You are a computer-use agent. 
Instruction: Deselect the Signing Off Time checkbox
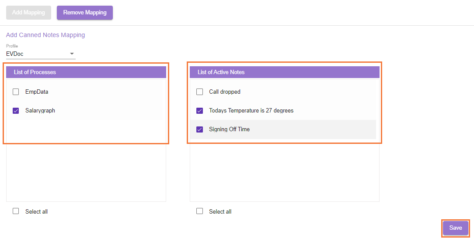pos(200,129)
